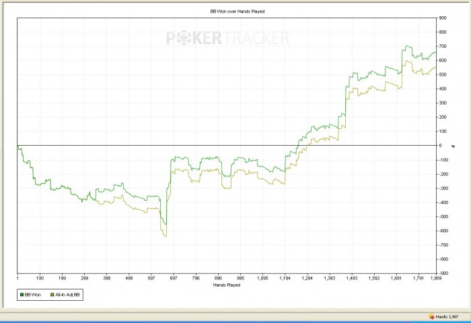This screenshot has height=323, width=471.
Task: Click the -200 value on the y-axis
Action: [442, 174]
